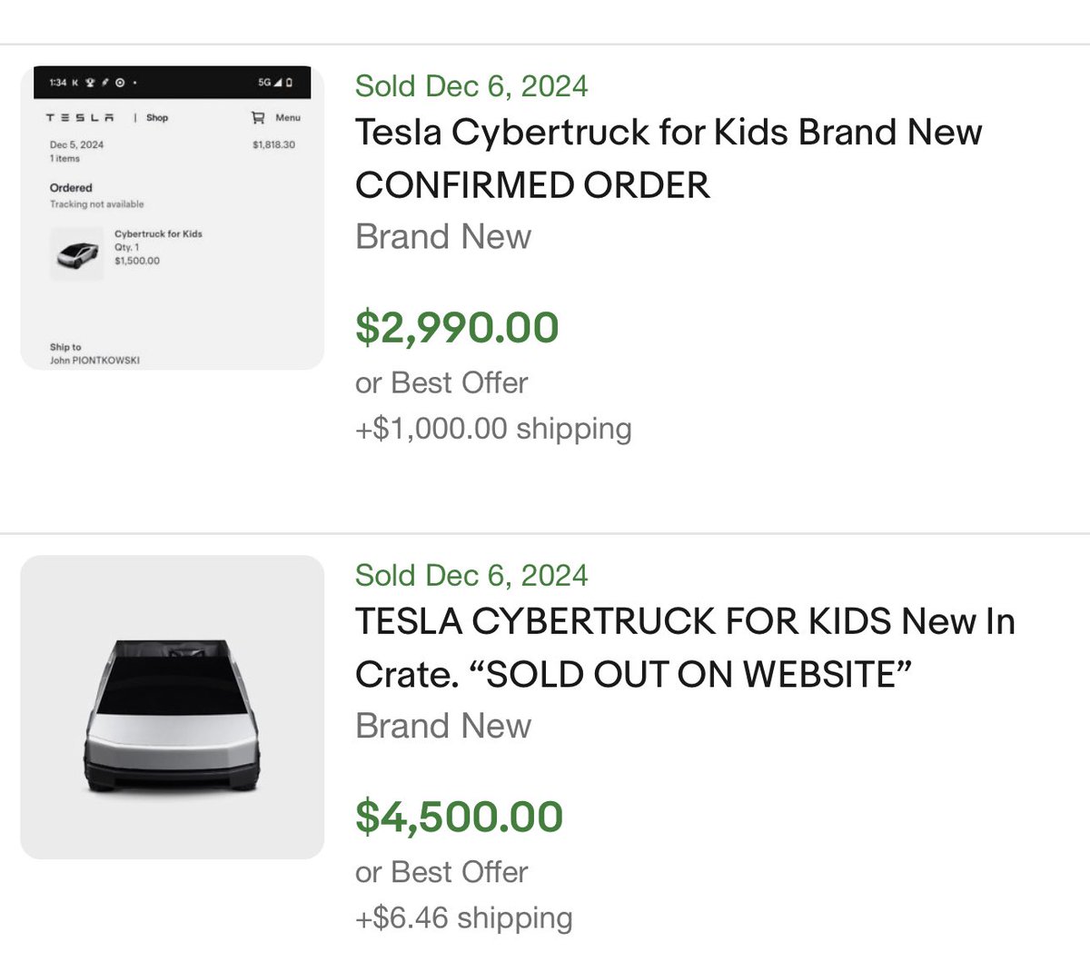The height and width of the screenshot is (971, 1090).
Task: Click the small Cybertruck product image
Action: coord(75,253)
